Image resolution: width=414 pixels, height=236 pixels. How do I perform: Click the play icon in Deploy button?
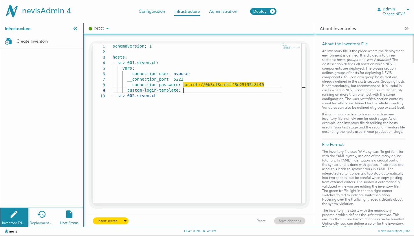pyautogui.click(x=272, y=11)
